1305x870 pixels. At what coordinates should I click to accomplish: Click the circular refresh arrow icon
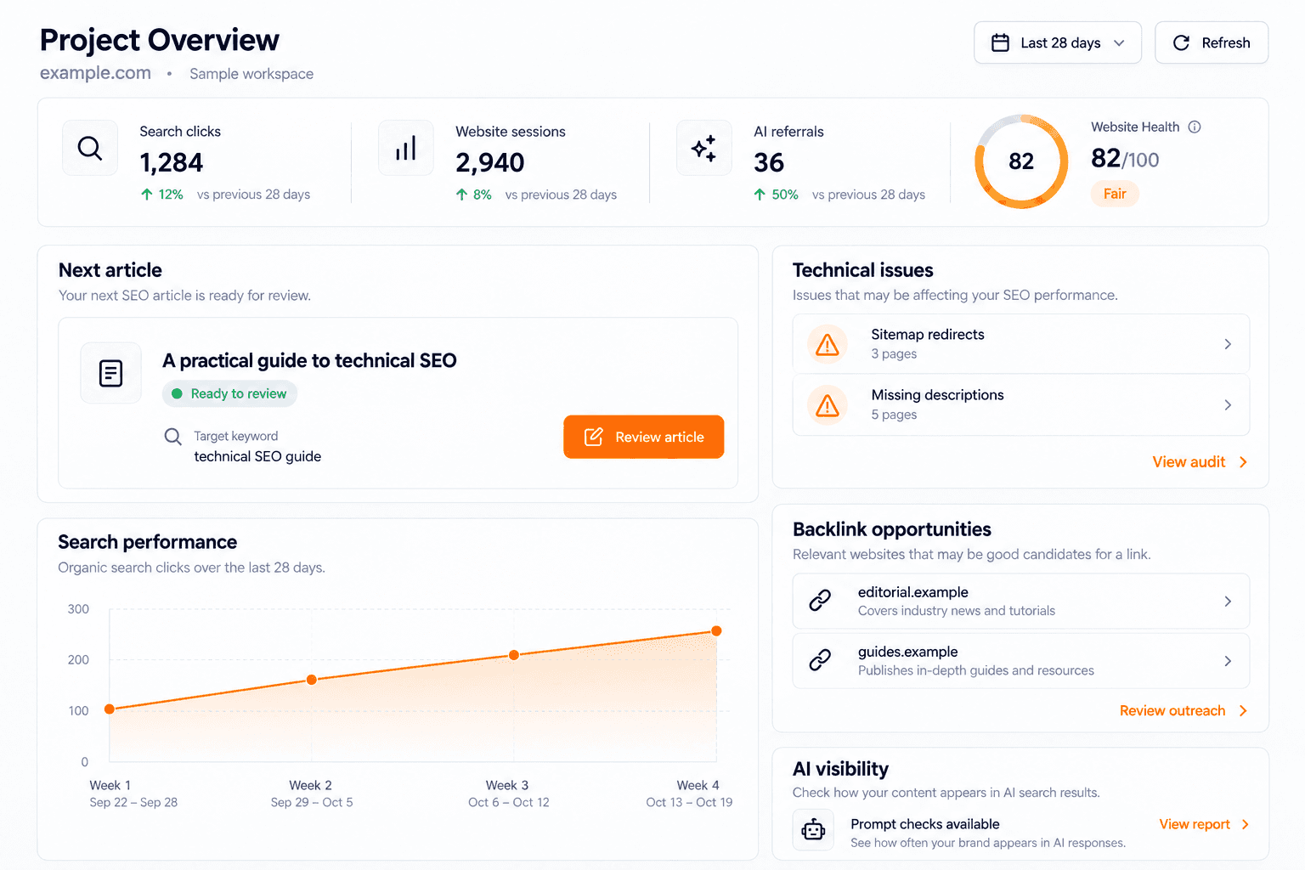(1181, 42)
